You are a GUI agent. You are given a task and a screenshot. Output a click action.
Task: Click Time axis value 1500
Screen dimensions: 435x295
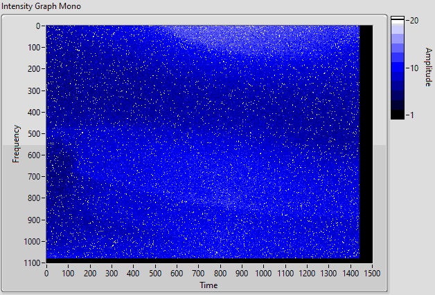click(x=372, y=274)
